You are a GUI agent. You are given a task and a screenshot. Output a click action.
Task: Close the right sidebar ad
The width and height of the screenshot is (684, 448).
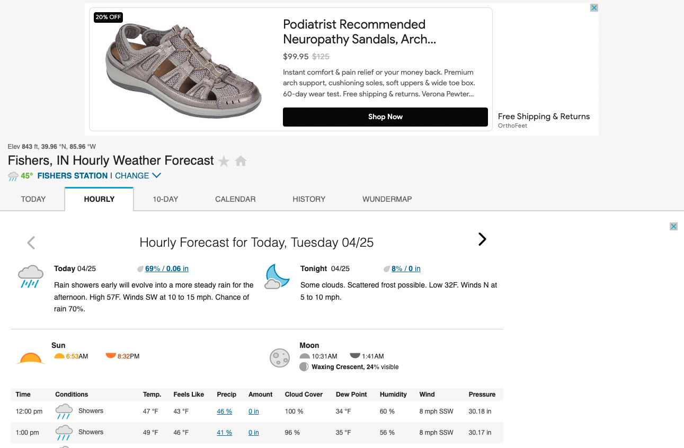click(x=673, y=227)
